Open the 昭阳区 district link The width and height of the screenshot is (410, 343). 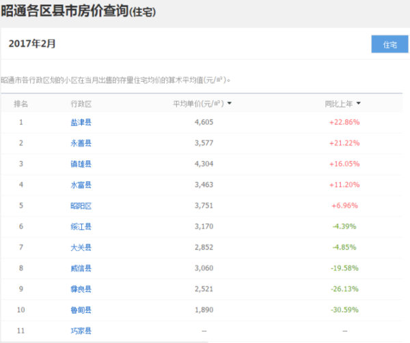pyautogui.click(x=81, y=205)
